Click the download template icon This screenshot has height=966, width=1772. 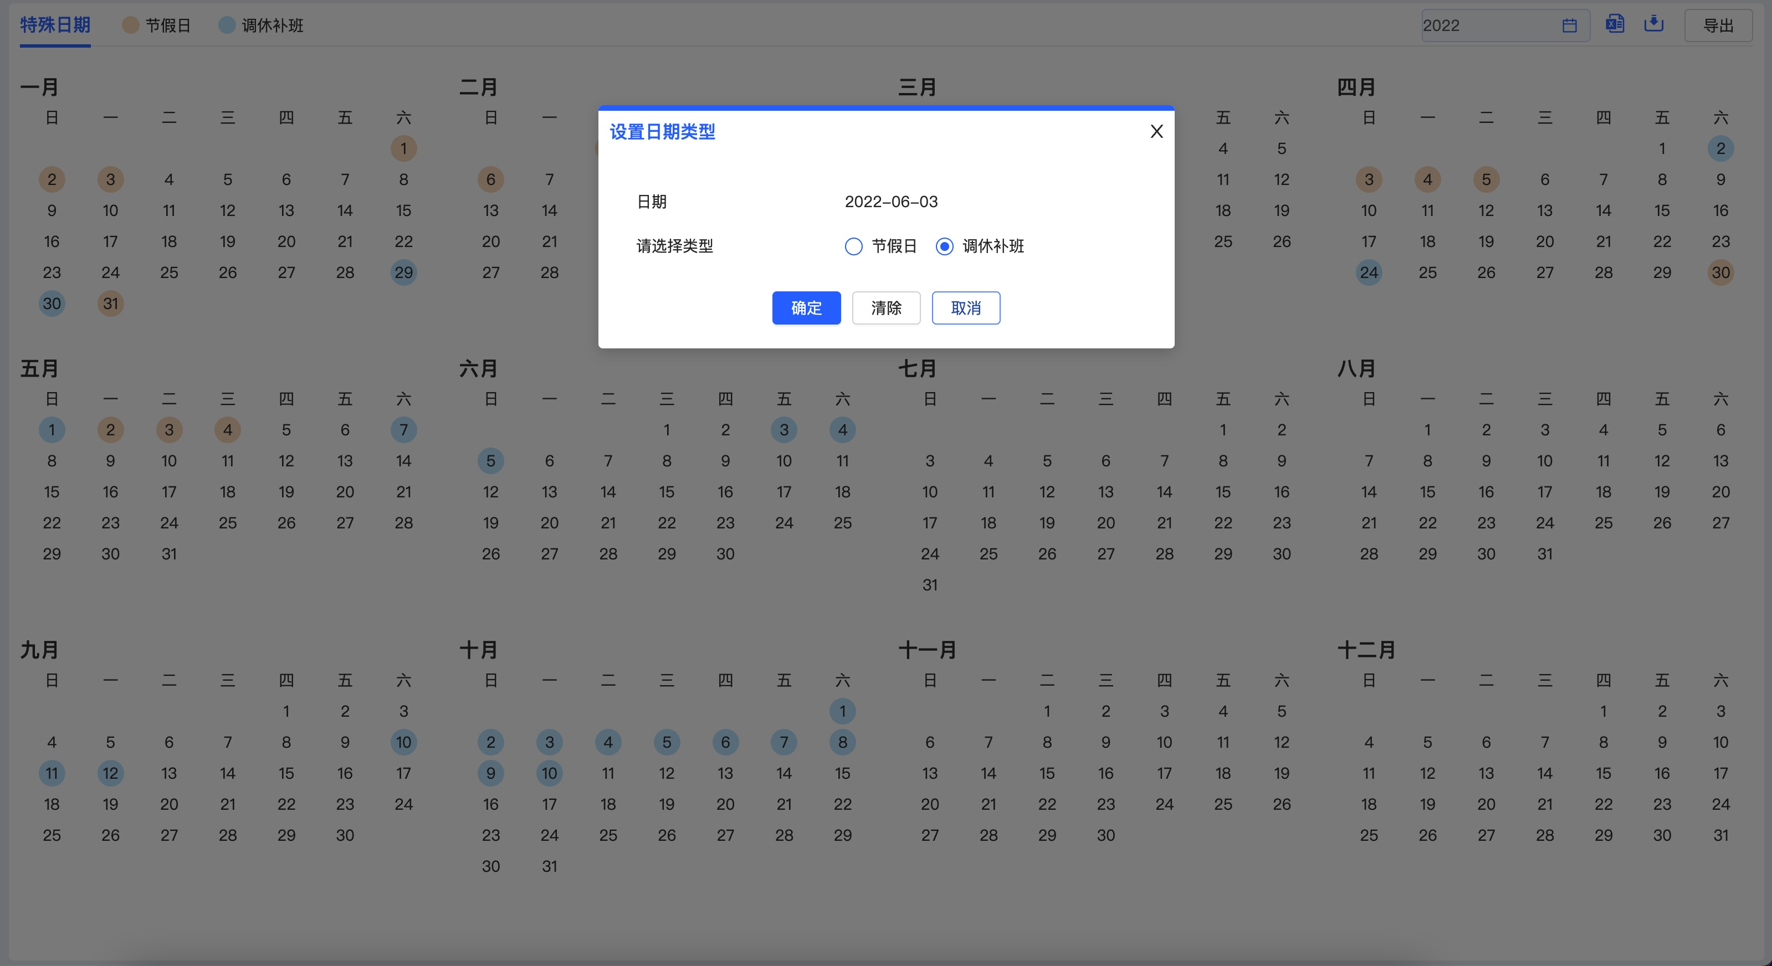tap(1653, 24)
